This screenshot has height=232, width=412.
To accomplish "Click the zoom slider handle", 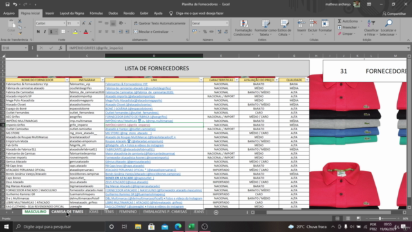I will 380,218.
